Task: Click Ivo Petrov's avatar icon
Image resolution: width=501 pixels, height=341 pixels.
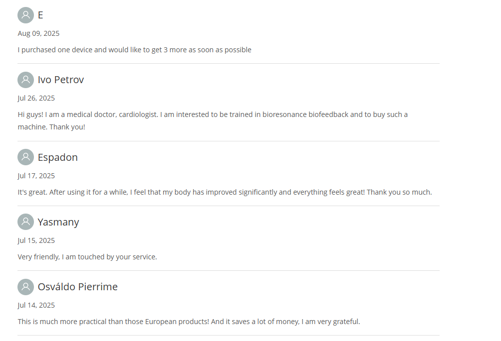Action: (25, 80)
